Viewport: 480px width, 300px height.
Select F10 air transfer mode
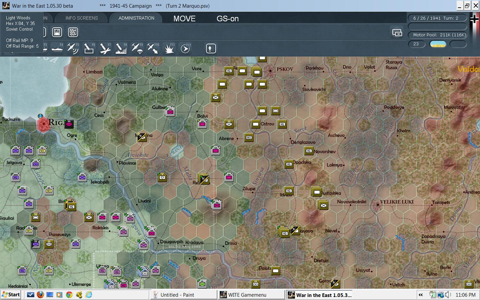[x=153, y=49]
